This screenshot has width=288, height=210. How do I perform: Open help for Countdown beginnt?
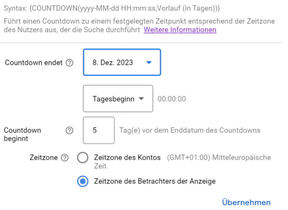69,130
